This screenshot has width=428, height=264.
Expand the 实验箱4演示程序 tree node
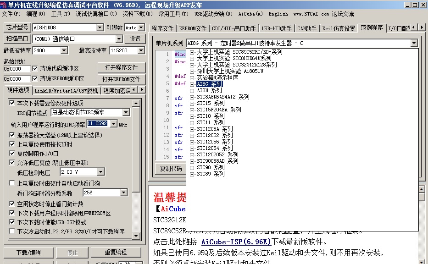[192, 78]
